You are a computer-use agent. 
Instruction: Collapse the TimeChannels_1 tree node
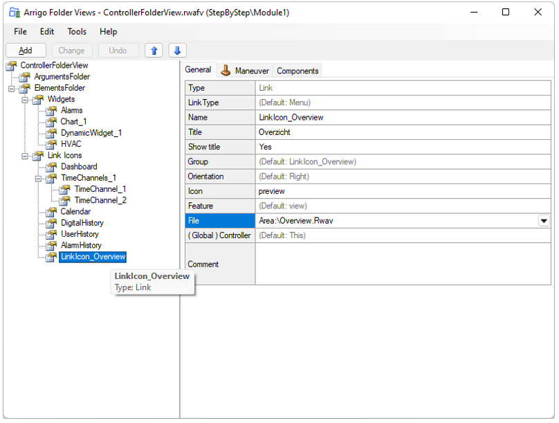pyautogui.click(x=38, y=179)
